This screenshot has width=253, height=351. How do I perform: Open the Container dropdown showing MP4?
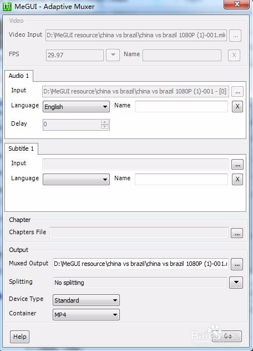(x=86, y=315)
